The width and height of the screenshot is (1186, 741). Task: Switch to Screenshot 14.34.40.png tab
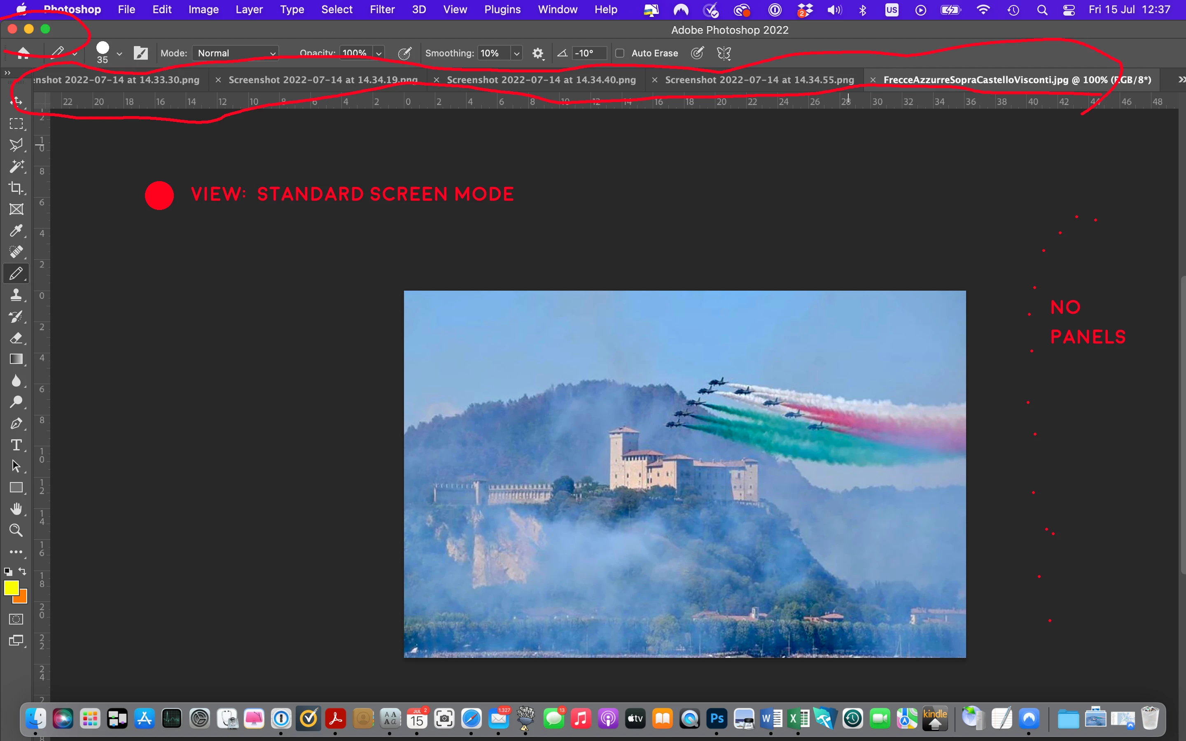pos(541,80)
